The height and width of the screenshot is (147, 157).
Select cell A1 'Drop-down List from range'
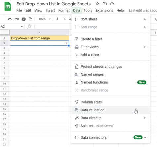(x=39, y=38)
